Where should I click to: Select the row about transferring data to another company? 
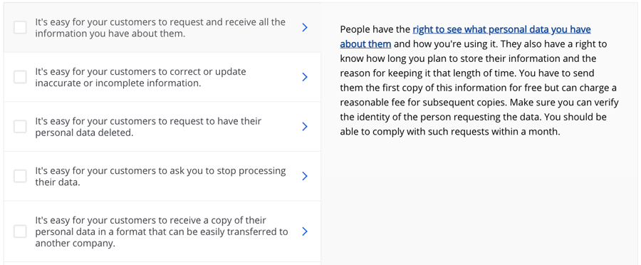(162, 232)
